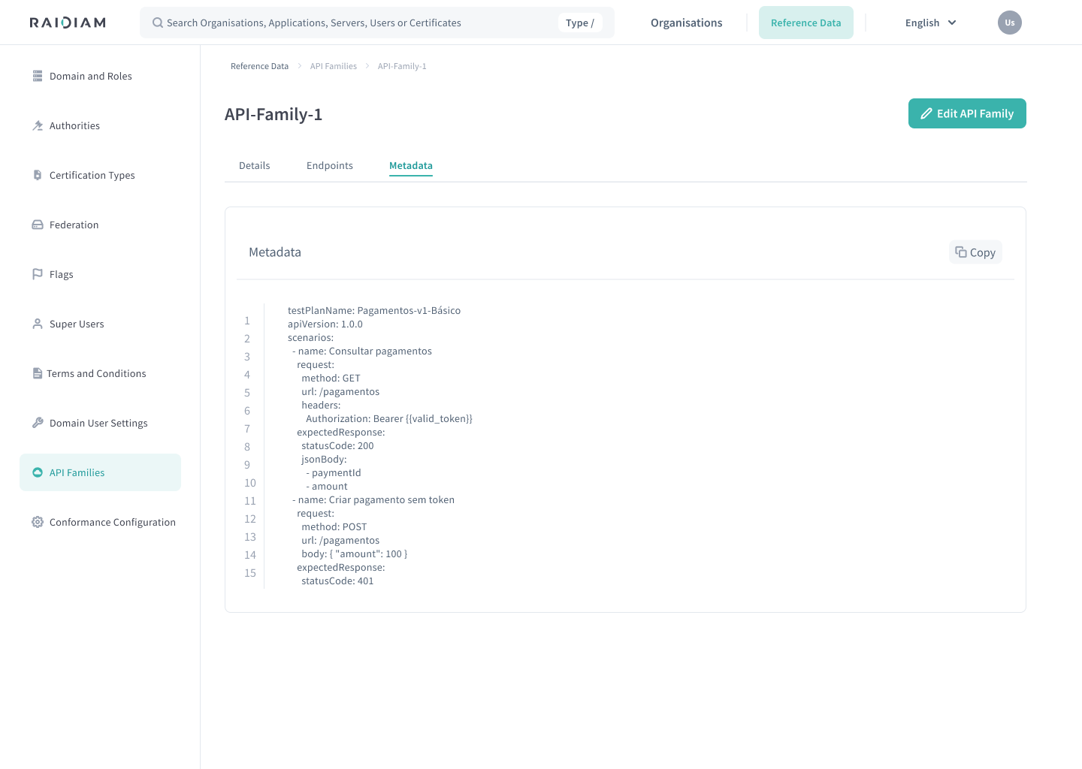The image size is (1082, 769).
Task: Open the Federation section icon
Action: pos(38,224)
